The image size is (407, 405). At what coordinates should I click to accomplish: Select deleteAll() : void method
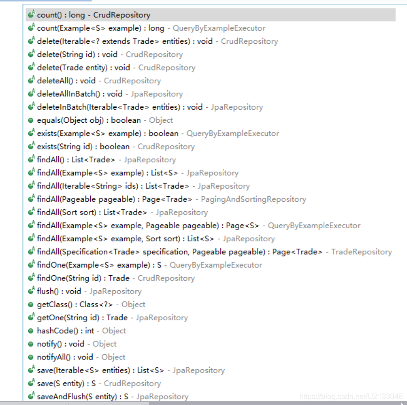click(211, 80)
